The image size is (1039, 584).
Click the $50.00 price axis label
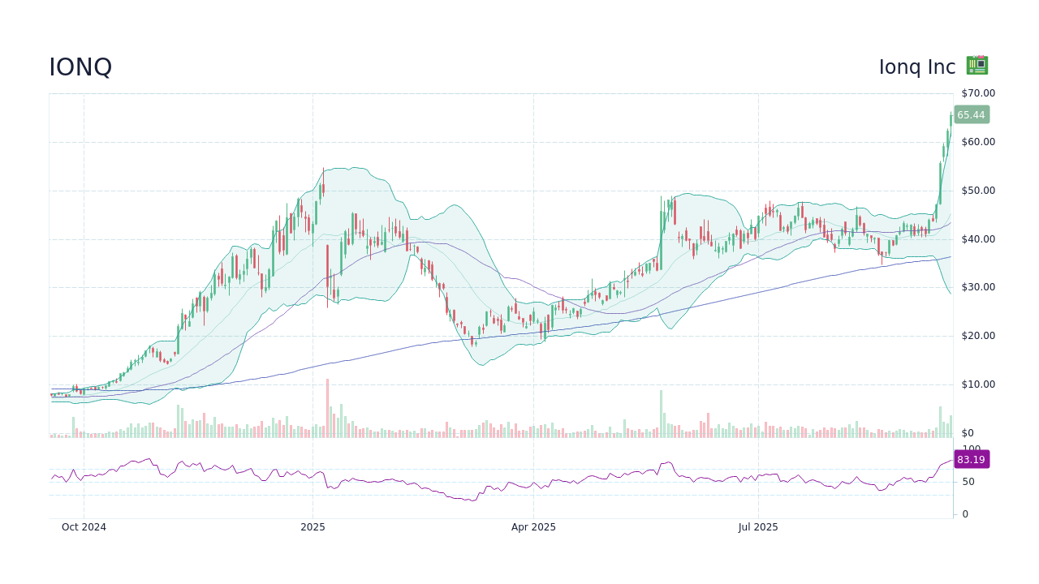(978, 191)
